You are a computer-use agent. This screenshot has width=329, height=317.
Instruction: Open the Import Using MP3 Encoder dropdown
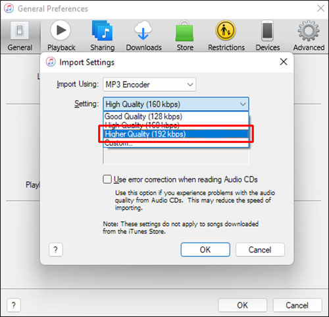pos(149,84)
